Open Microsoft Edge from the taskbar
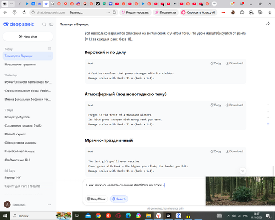The image size is (275, 220). tap(128, 216)
